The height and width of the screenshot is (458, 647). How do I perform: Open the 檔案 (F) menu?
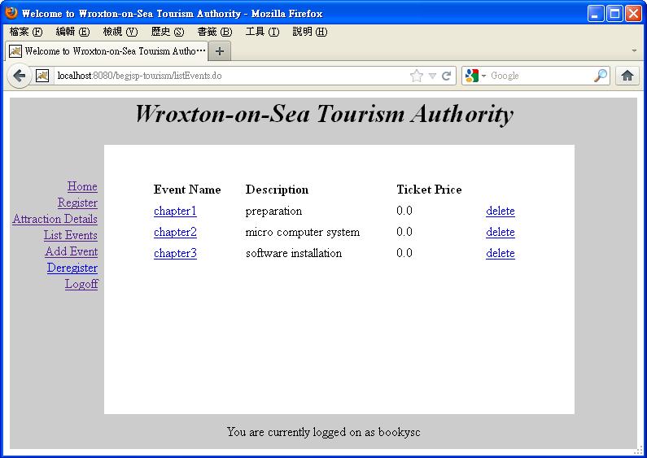[x=25, y=32]
